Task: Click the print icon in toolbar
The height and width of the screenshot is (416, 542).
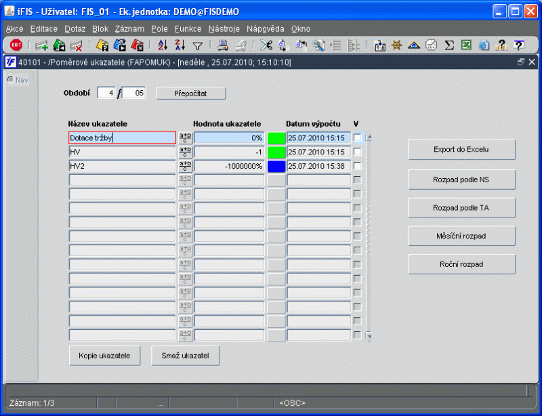Action: click(223, 45)
